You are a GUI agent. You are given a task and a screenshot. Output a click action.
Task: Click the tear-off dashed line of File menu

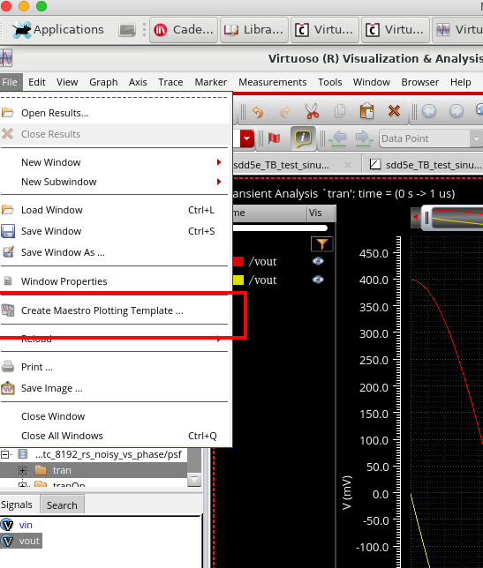click(x=115, y=97)
